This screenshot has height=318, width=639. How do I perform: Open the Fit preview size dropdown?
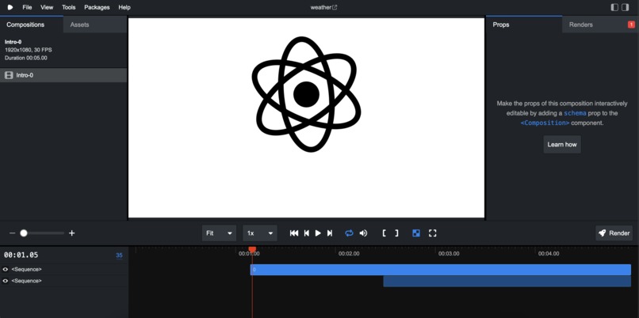219,233
